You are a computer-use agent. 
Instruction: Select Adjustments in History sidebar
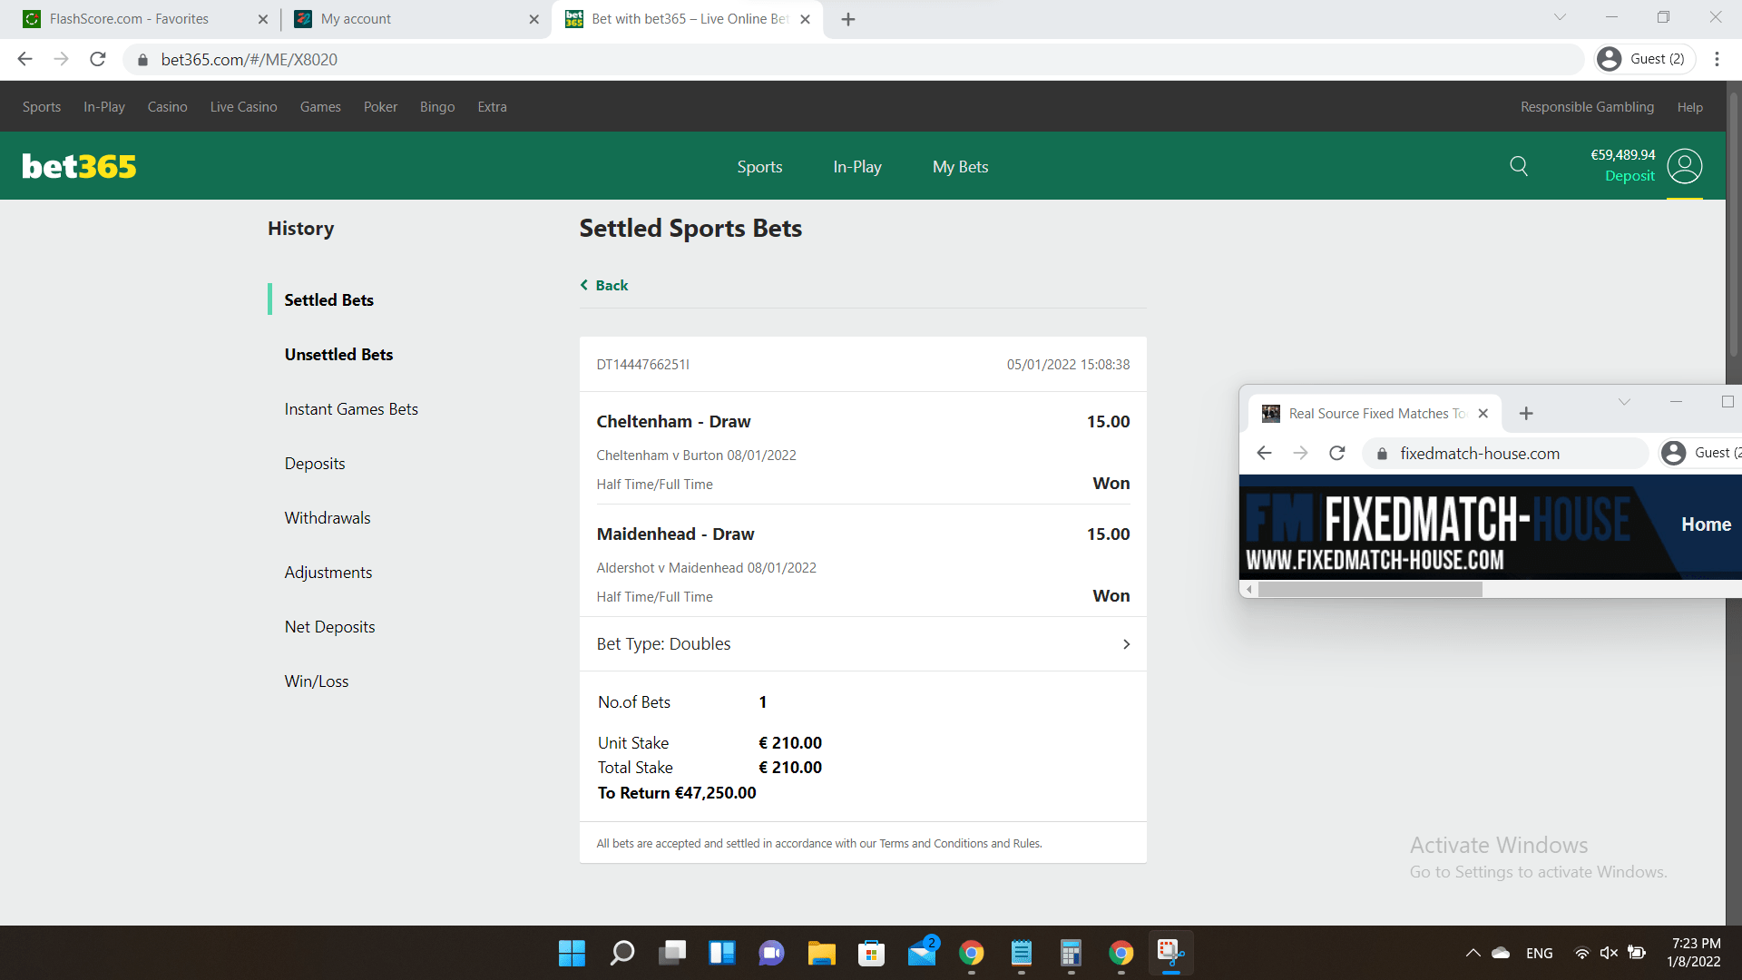point(328,573)
